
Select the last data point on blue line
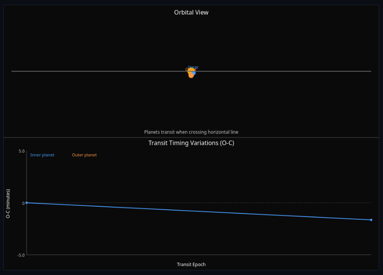pyautogui.click(x=371, y=220)
